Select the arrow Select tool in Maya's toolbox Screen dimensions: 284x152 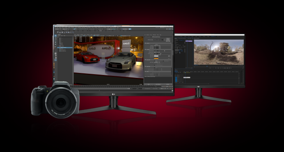point(55,36)
